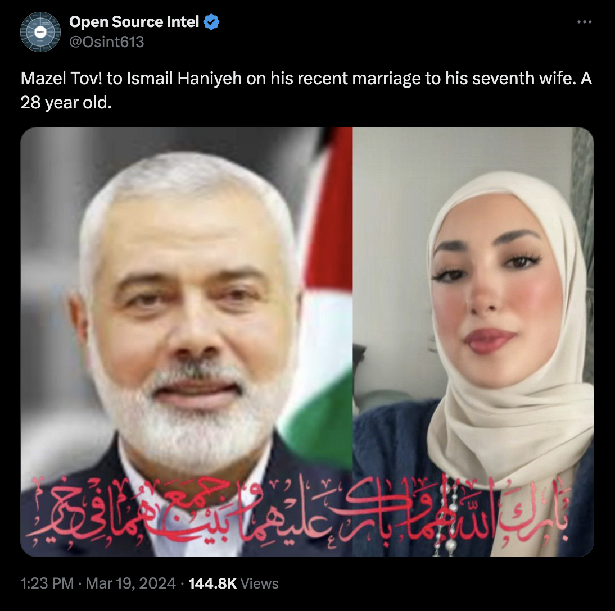Image resolution: width=615 pixels, height=611 pixels.
Task: Click "Mazel Tov!" at the tweet start
Action: (x=61, y=79)
